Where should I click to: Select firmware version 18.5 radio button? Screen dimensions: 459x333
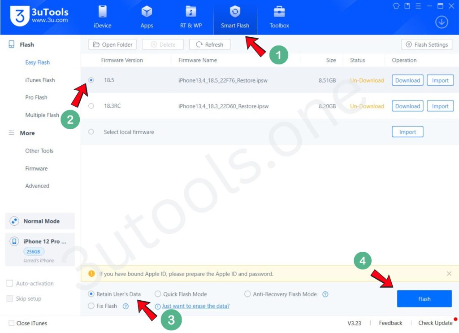(x=91, y=80)
